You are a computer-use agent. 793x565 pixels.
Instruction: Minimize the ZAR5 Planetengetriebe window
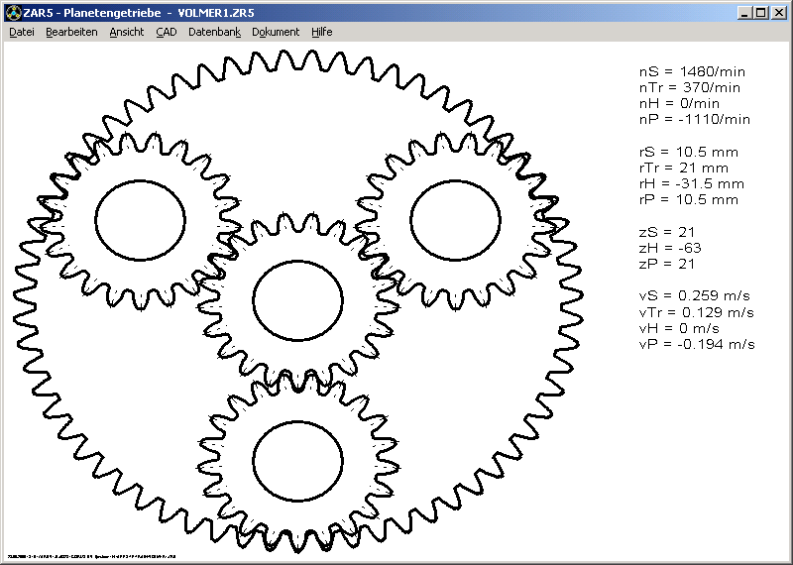click(744, 12)
